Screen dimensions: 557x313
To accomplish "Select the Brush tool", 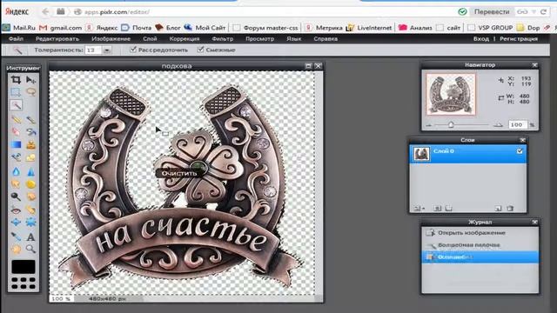I will click(31, 120).
